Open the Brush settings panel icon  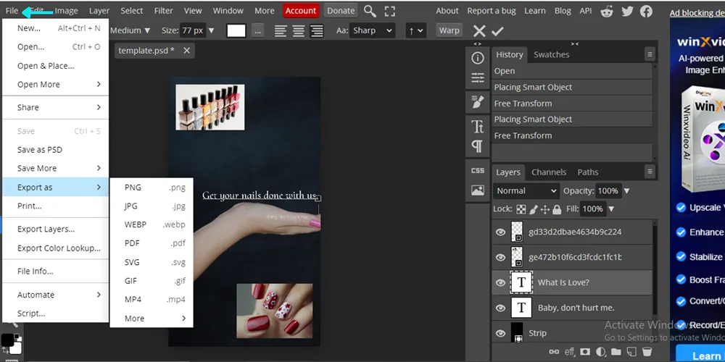pos(478,101)
